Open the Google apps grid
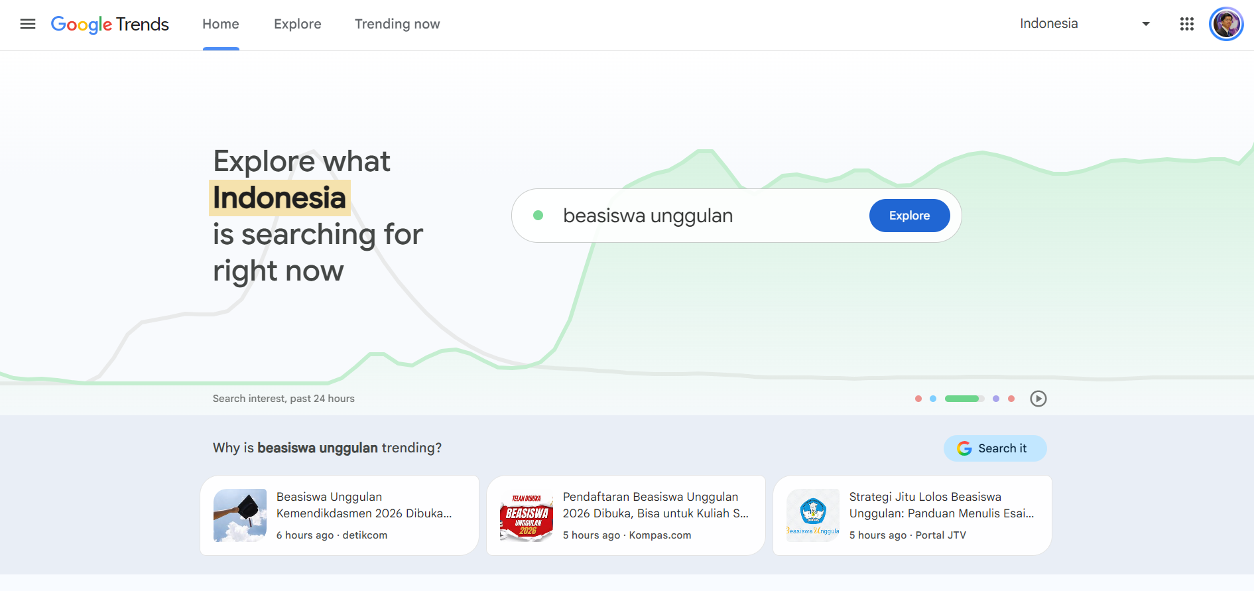 point(1187,24)
